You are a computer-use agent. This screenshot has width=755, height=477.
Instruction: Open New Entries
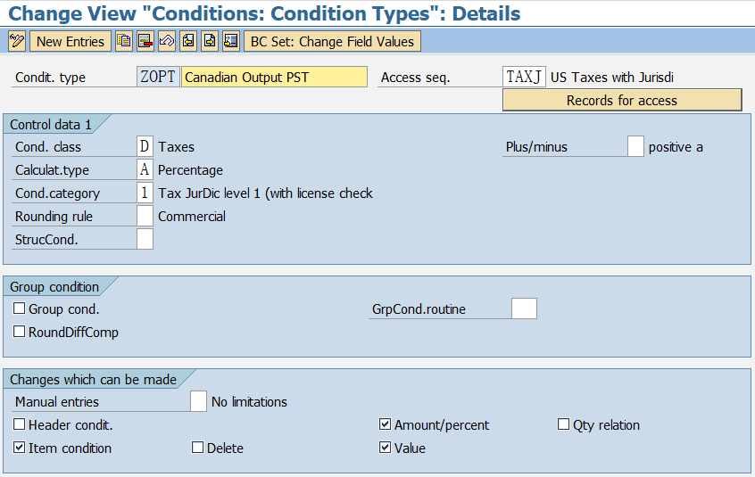[x=71, y=41]
